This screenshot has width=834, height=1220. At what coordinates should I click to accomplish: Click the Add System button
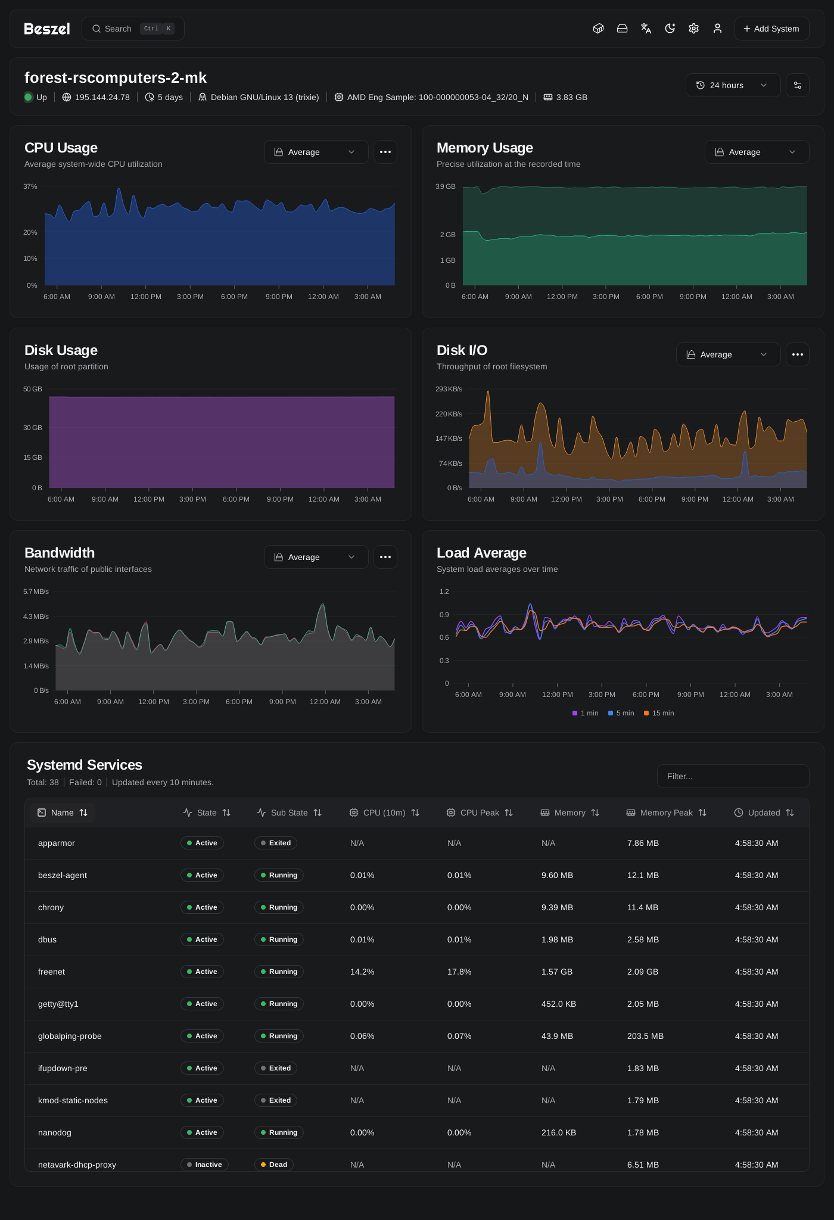772,29
